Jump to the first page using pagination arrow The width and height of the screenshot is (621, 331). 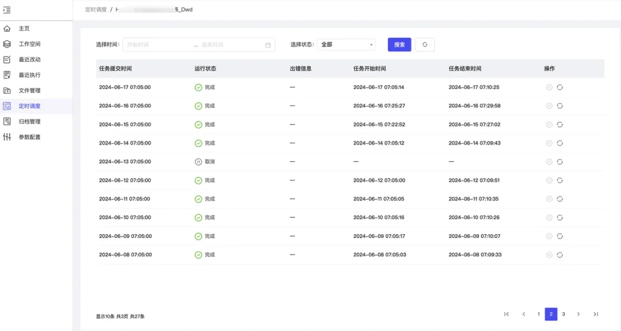point(507,314)
